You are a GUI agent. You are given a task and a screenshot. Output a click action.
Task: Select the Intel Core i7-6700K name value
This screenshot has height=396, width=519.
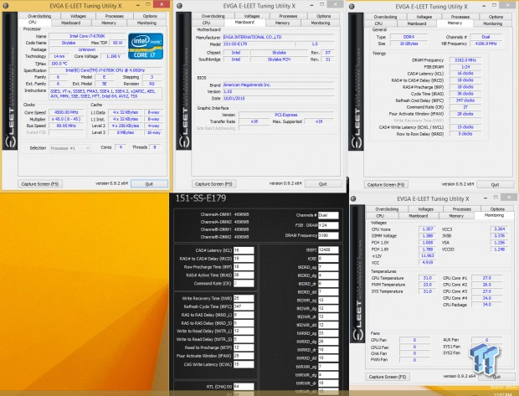(87, 36)
